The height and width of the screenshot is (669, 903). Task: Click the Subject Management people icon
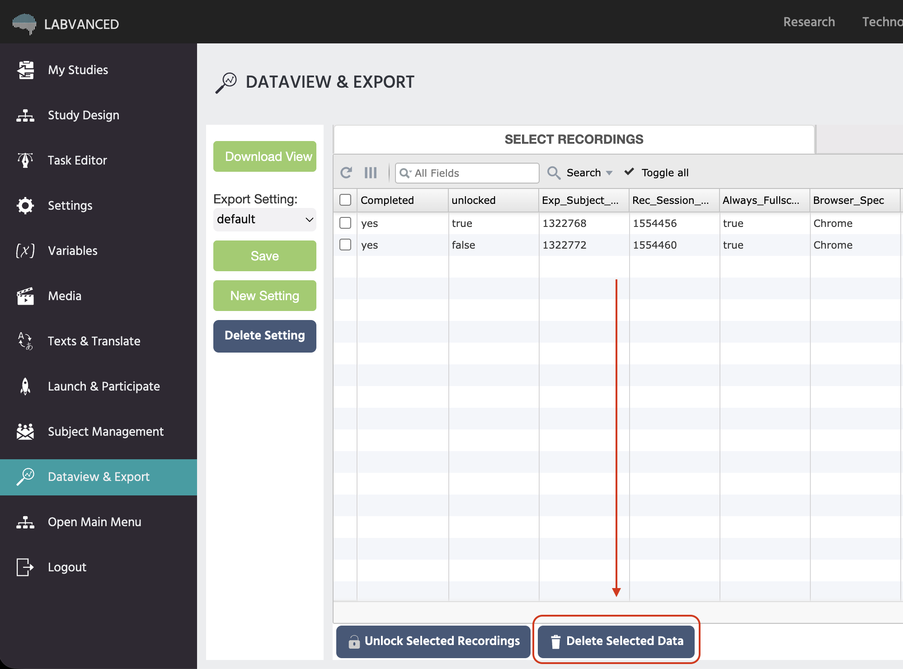click(x=25, y=431)
